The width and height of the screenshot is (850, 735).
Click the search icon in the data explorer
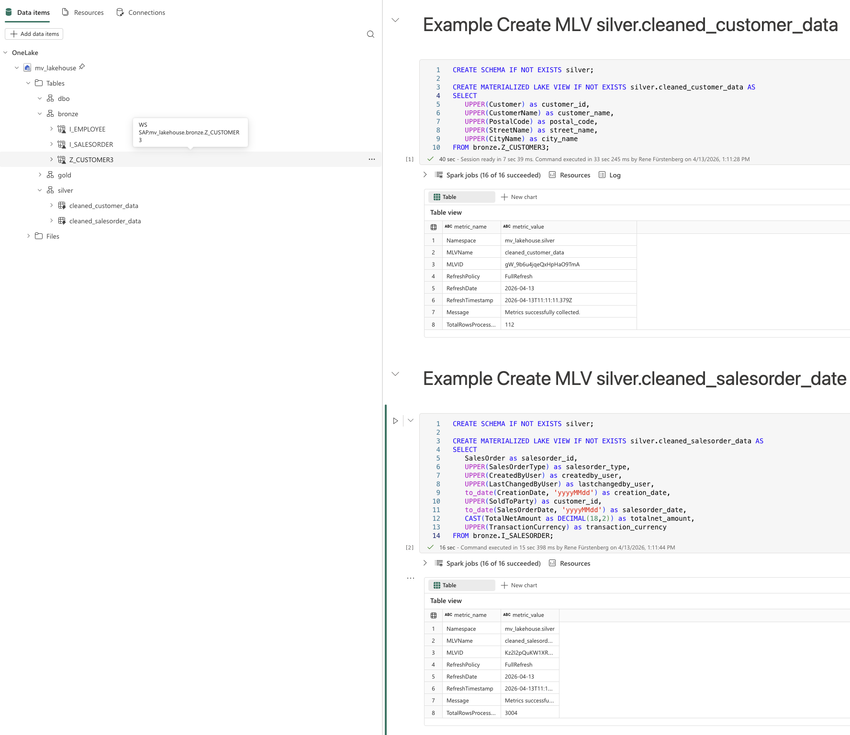point(370,34)
